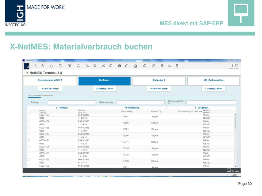
Task: Select the Drehmaschine MAHO 1 machine tab
Action: (x=50, y=81)
